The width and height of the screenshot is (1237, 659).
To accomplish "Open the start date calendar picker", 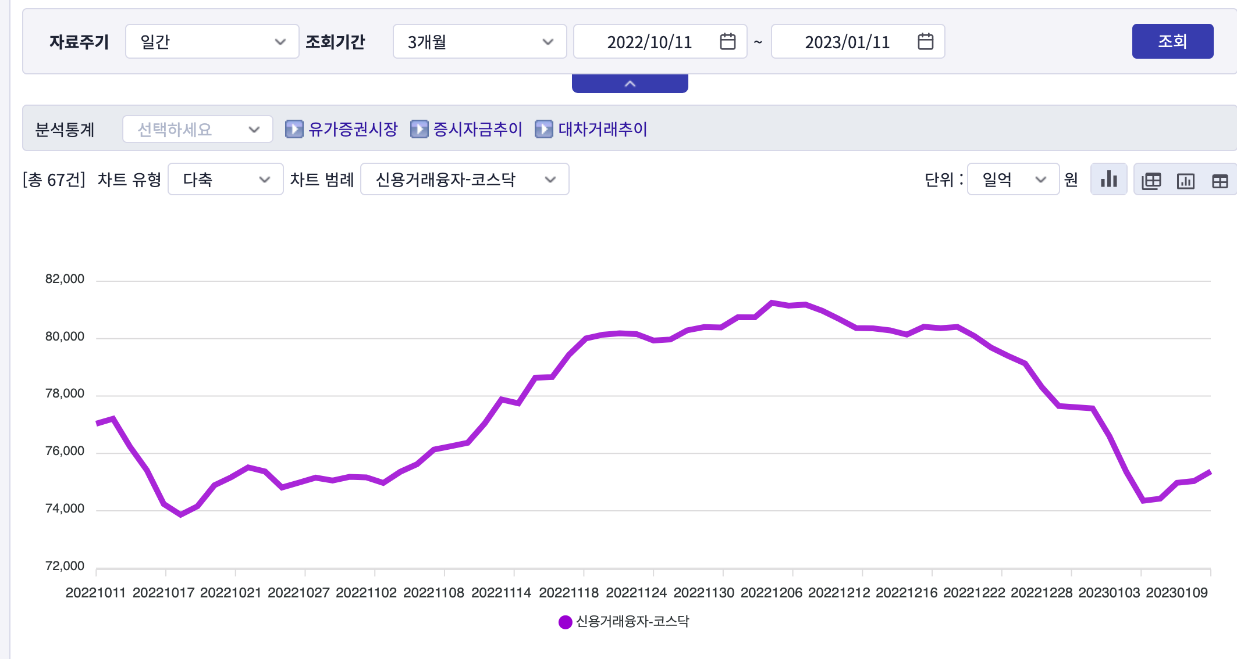I will 727,42.
